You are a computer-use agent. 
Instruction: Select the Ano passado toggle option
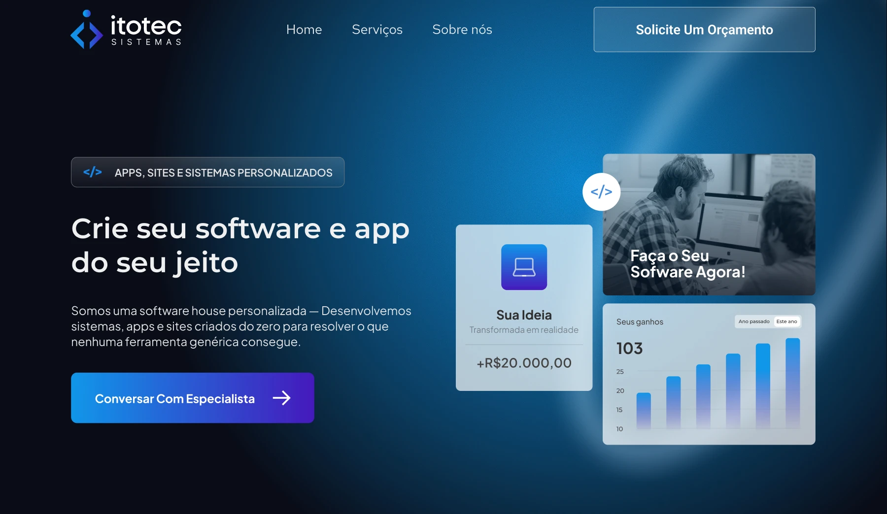[753, 321]
